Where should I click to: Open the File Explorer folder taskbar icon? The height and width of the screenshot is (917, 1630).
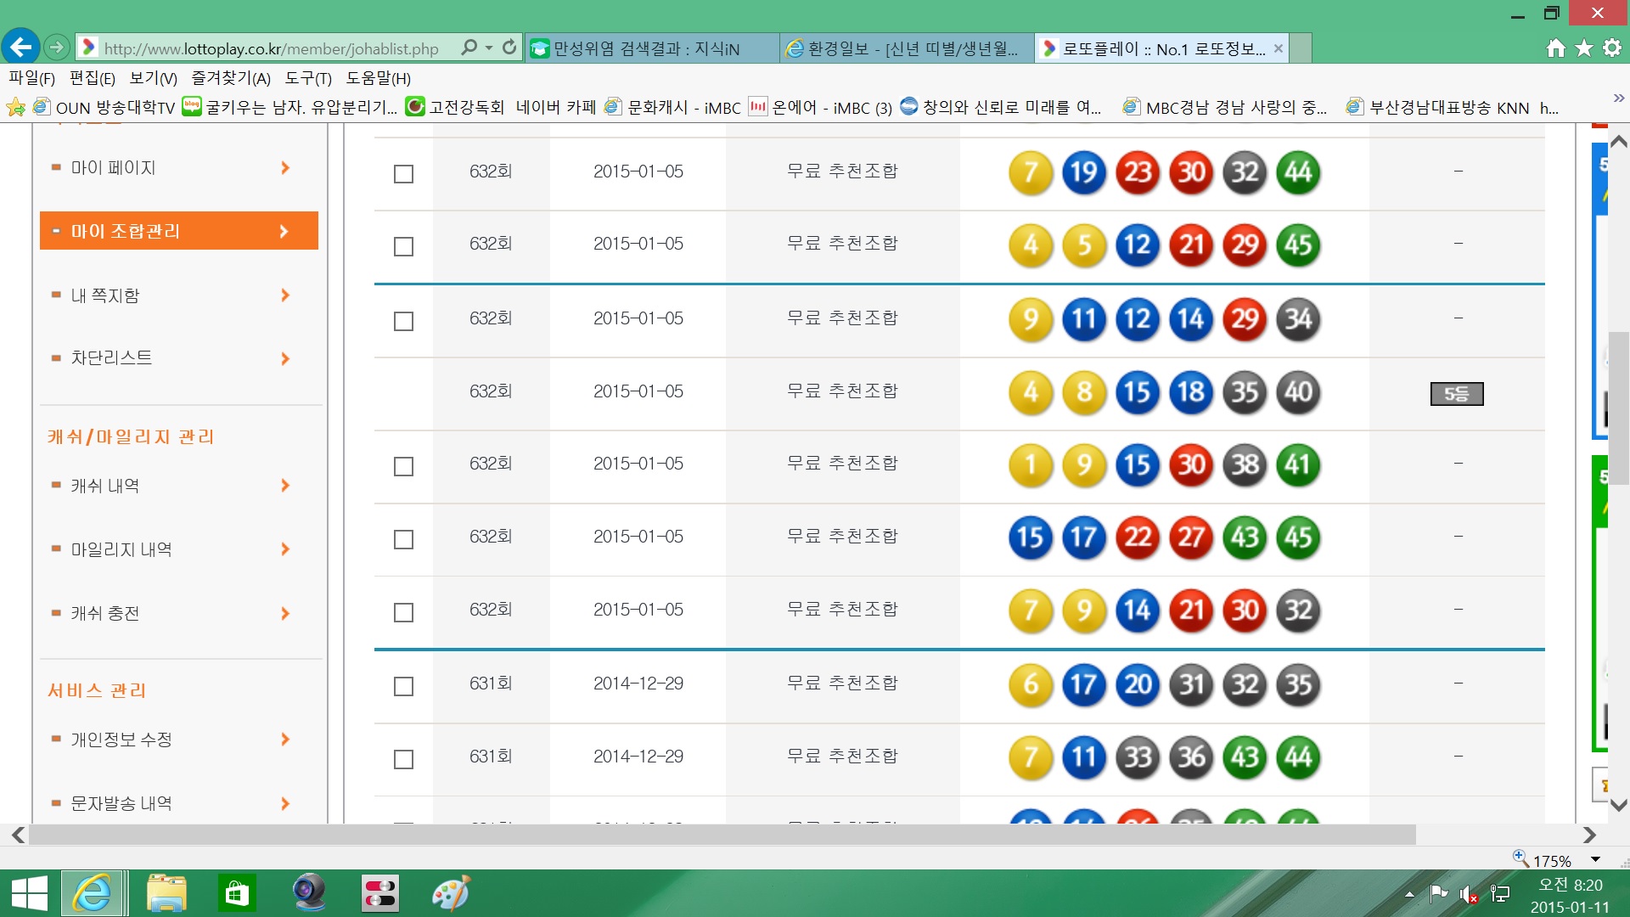point(166,893)
